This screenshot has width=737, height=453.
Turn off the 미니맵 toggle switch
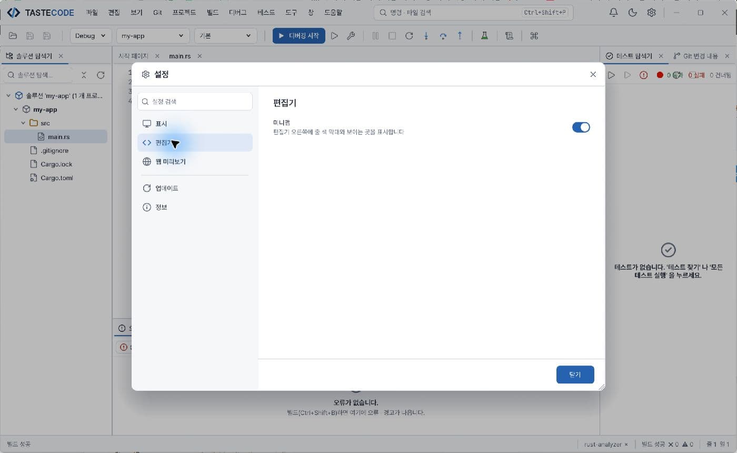[x=581, y=127]
